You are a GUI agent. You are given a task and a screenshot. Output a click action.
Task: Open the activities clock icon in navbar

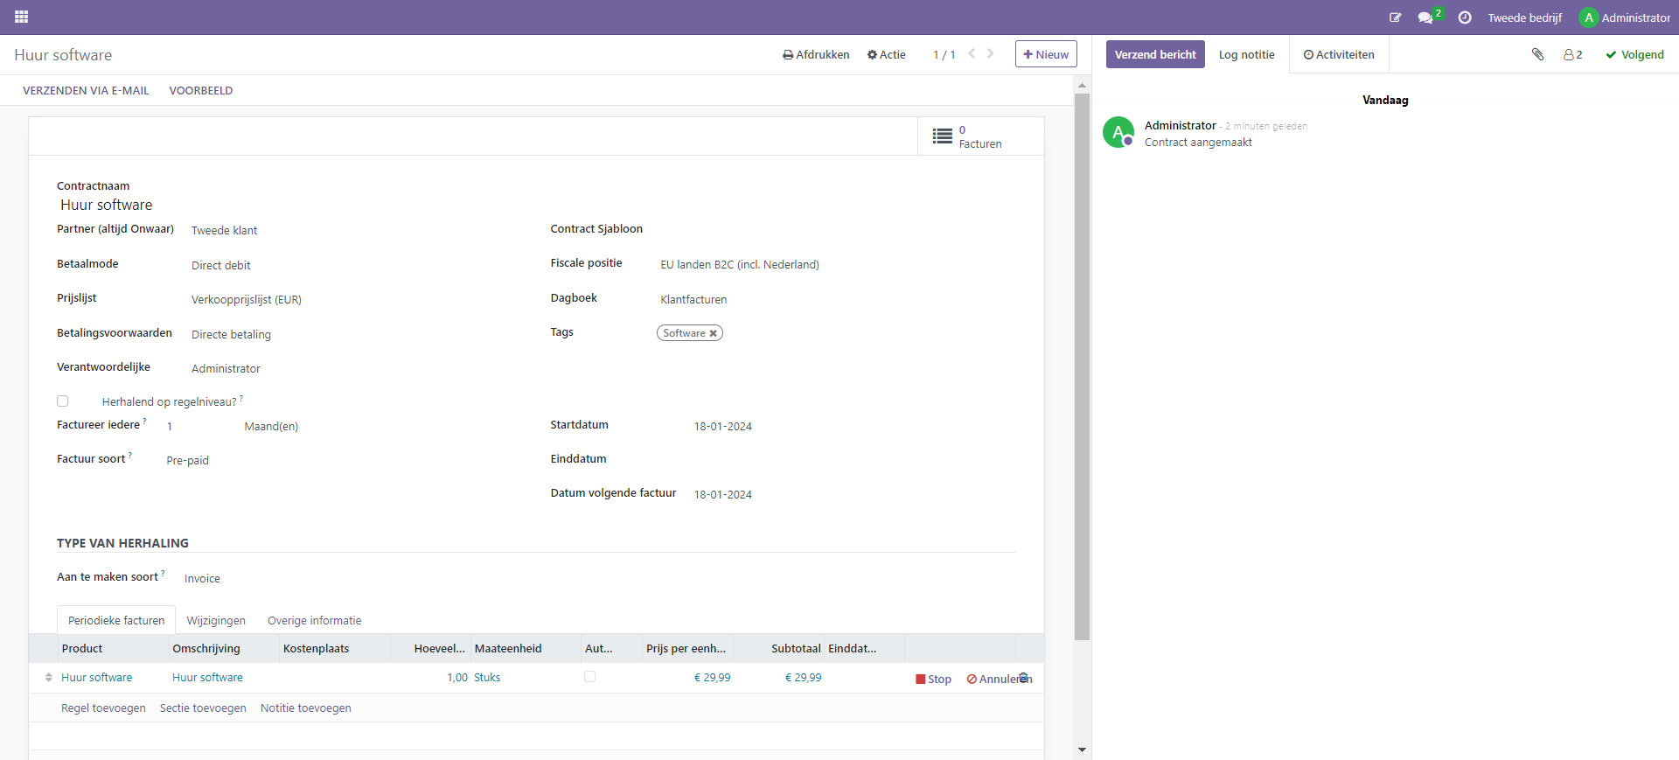coord(1465,17)
